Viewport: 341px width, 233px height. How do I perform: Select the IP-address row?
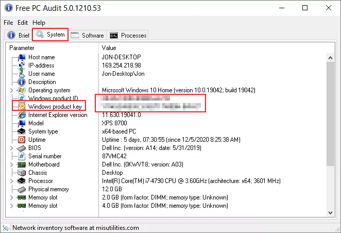click(x=41, y=65)
